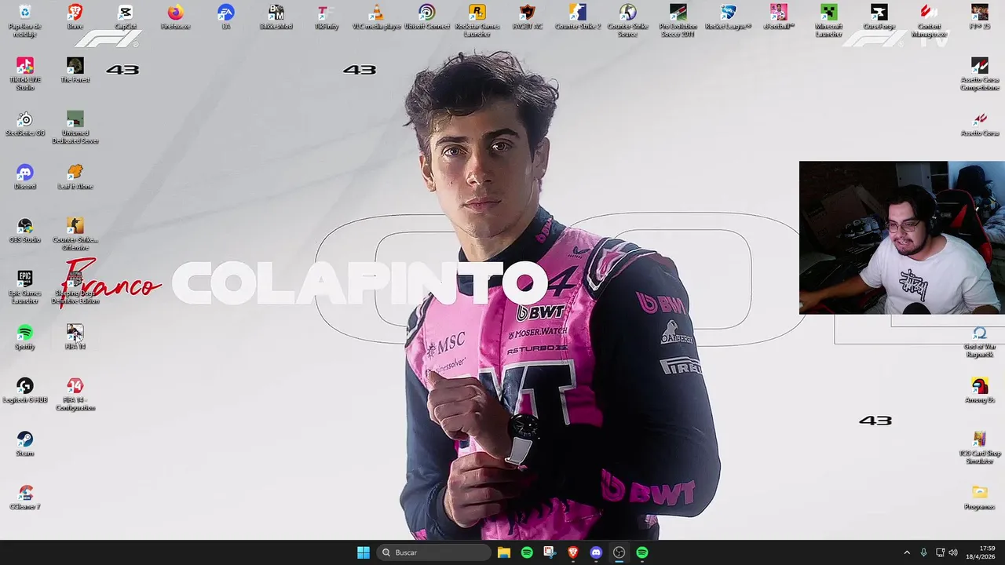This screenshot has width=1005, height=565.
Task: Click the Buscar taskbar search box
Action: tap(434, 552)
